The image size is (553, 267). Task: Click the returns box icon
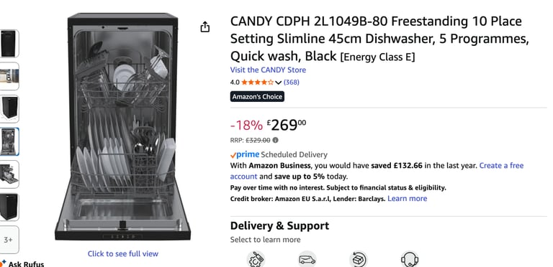coord(359,260)
